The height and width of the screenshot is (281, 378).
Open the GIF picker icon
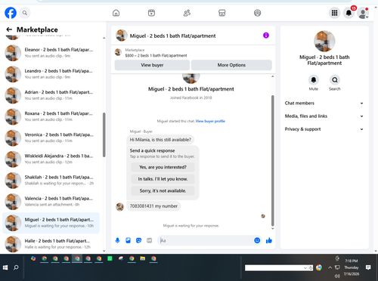tap(150, 240)
